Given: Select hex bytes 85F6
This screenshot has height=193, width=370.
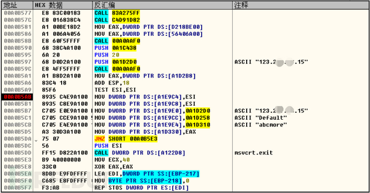Looking at the screenshot, I should pyautogui.click(x=49, y=90).
